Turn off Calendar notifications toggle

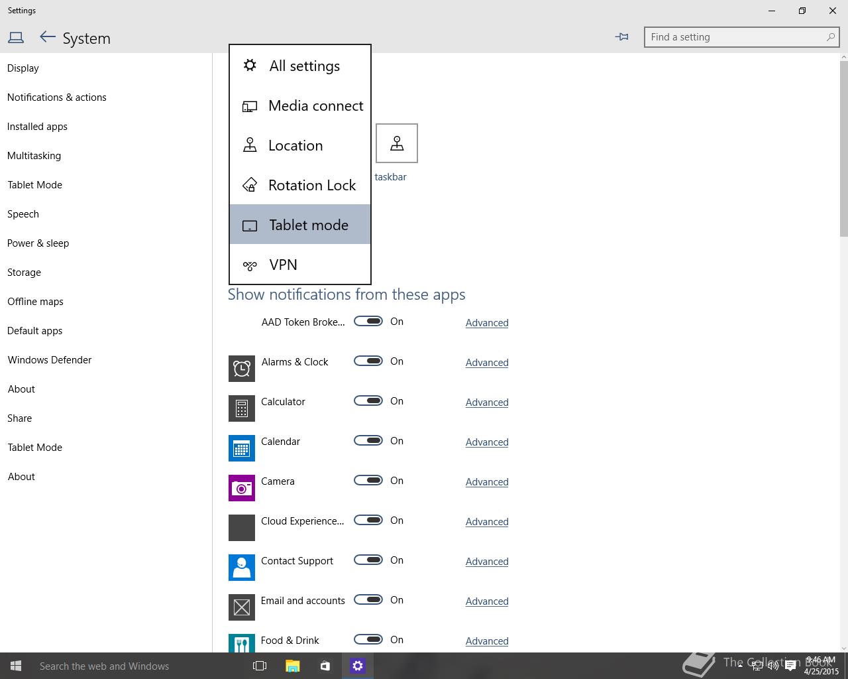[x=368, y=441]
